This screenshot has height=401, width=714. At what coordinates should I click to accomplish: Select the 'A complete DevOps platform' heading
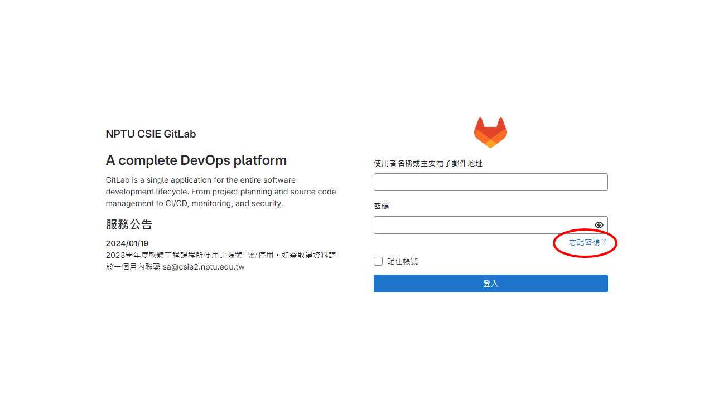coord(196,160)
